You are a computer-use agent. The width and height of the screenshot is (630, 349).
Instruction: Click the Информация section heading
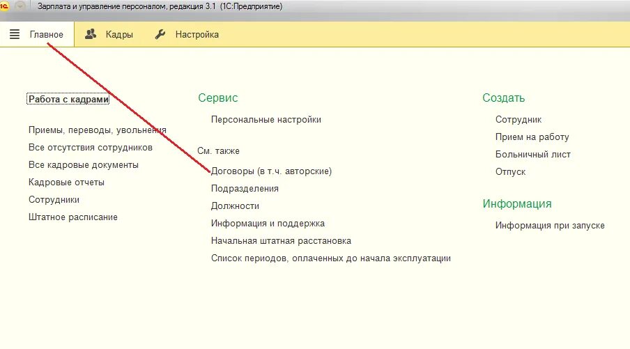[516, 203]
